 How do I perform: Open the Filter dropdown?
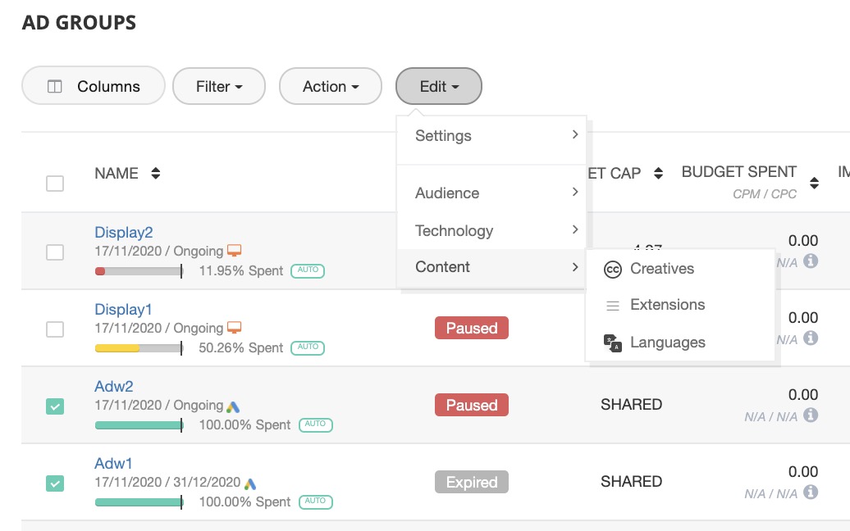point(219,86)
